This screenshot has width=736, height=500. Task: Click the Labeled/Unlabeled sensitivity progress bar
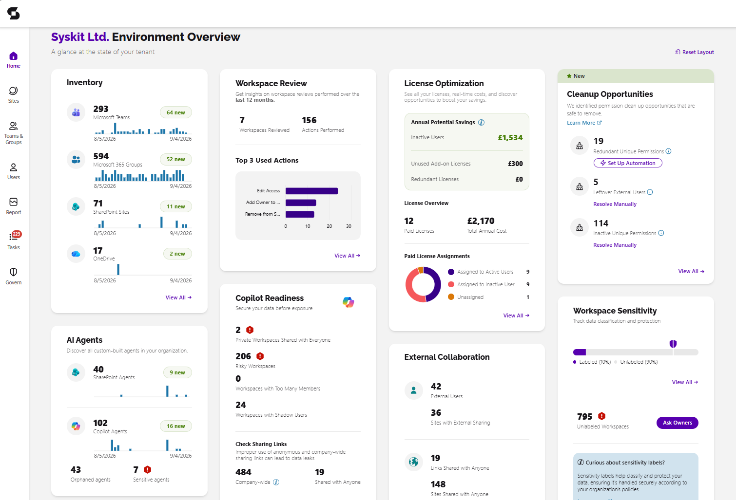point(636,352)
